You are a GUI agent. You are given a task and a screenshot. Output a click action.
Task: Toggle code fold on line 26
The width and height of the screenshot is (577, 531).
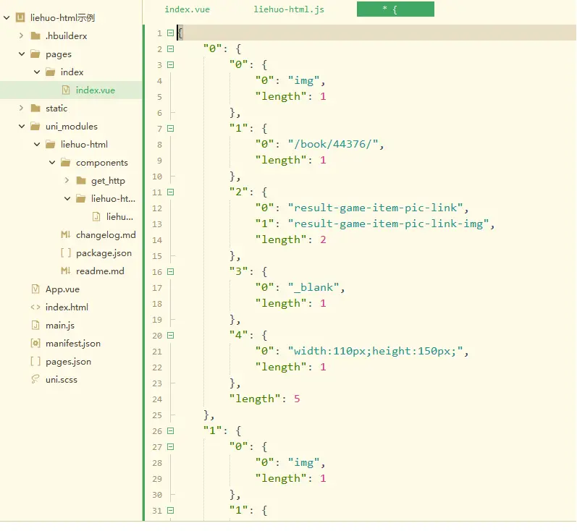(x=171, y=431)
